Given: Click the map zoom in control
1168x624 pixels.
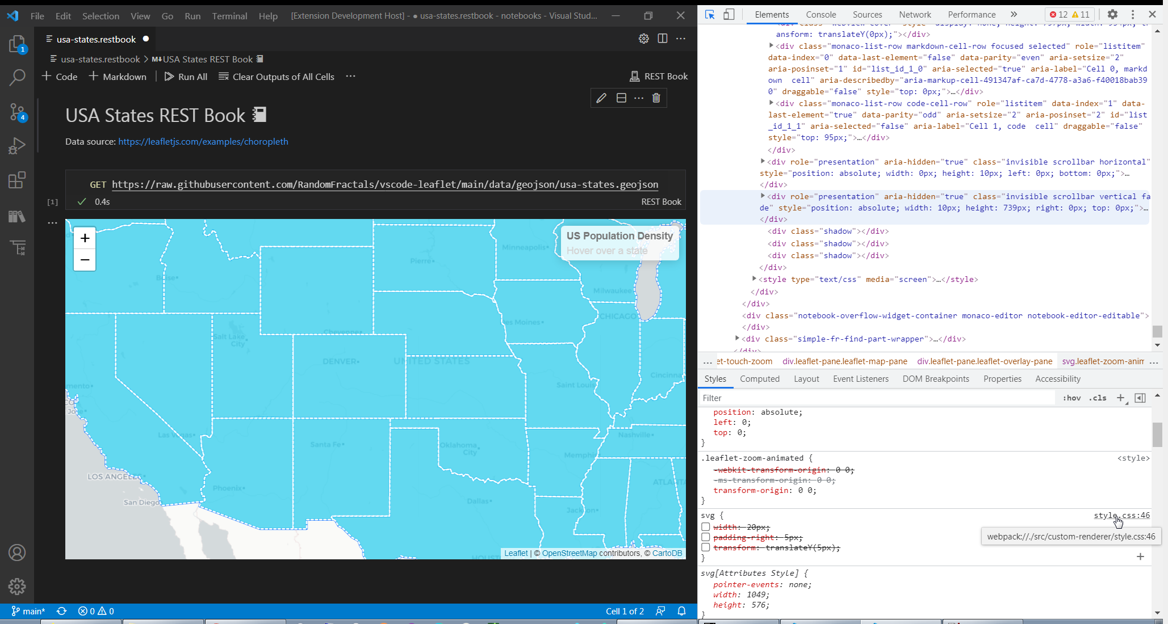Looking at the screenshot, I should pyautogui.click(x=85, y=238).
